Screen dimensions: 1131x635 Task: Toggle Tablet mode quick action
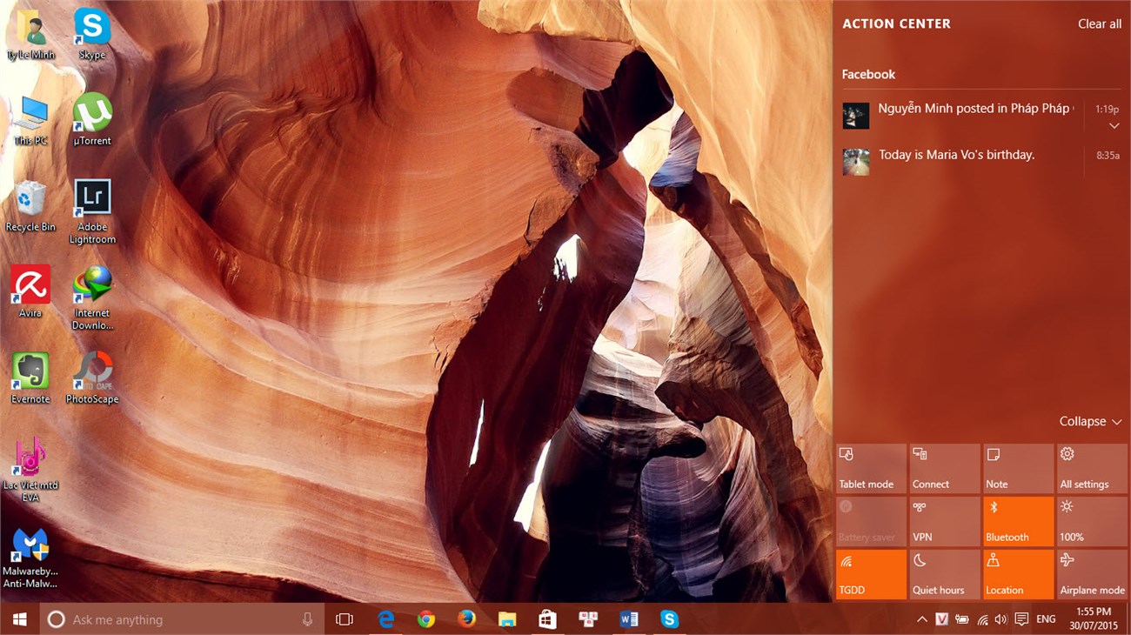click(872, 469)
